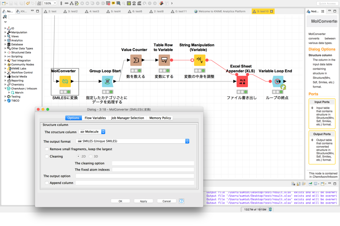Select the MolConverter node in the workflow
The height and width of the screenshot is (226, 340).
(65, 81)
